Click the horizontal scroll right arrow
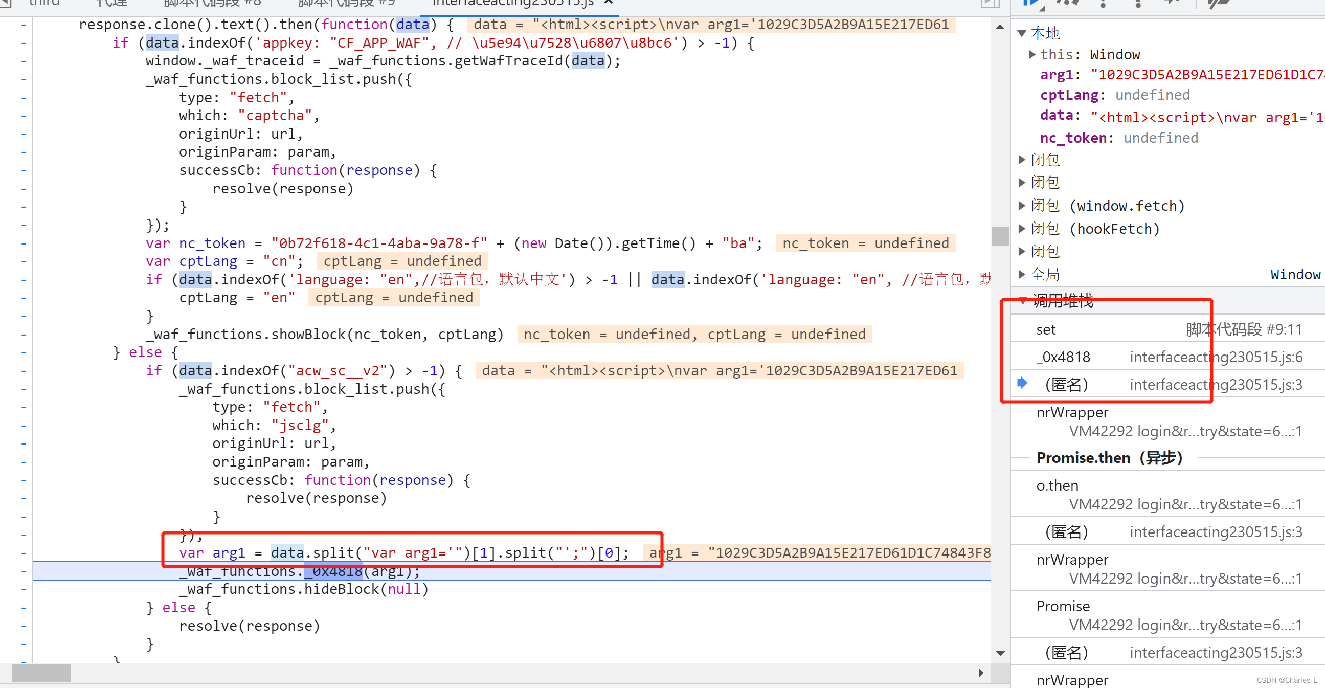 tap(980, 673)
